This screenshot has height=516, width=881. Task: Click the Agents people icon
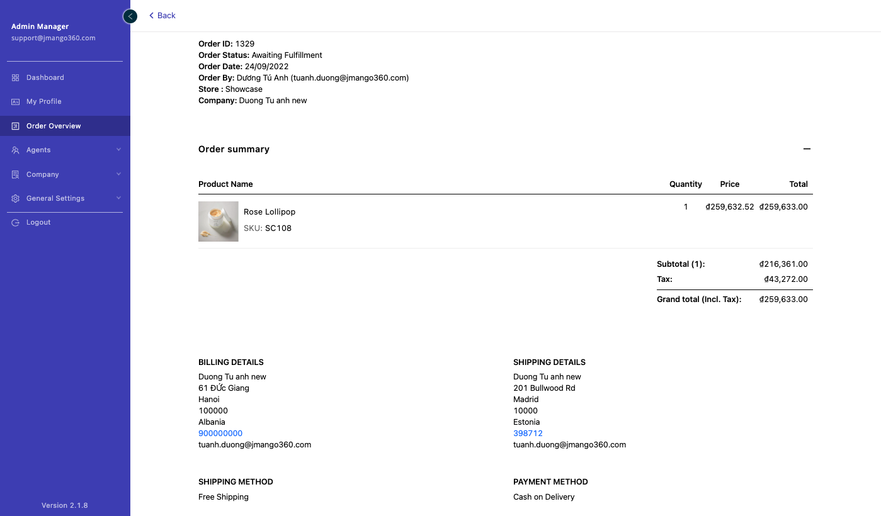[x=16, y=150]
